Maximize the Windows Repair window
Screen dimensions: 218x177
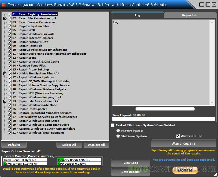point(208,5)
